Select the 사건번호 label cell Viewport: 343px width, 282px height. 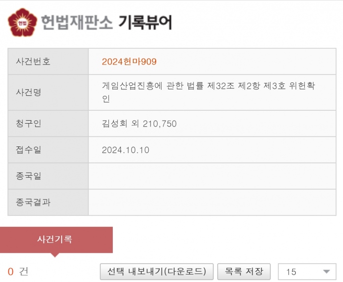tap(48, 62)
